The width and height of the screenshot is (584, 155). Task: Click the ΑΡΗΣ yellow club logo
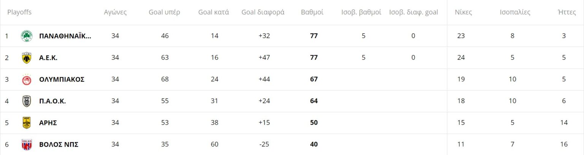pos(27,123)
